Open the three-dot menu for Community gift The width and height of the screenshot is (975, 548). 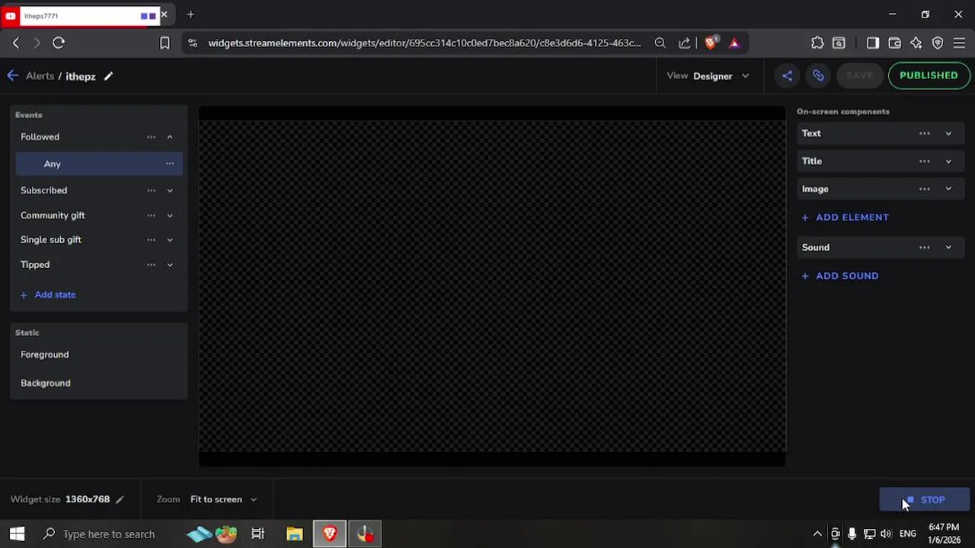pos(151,215)
